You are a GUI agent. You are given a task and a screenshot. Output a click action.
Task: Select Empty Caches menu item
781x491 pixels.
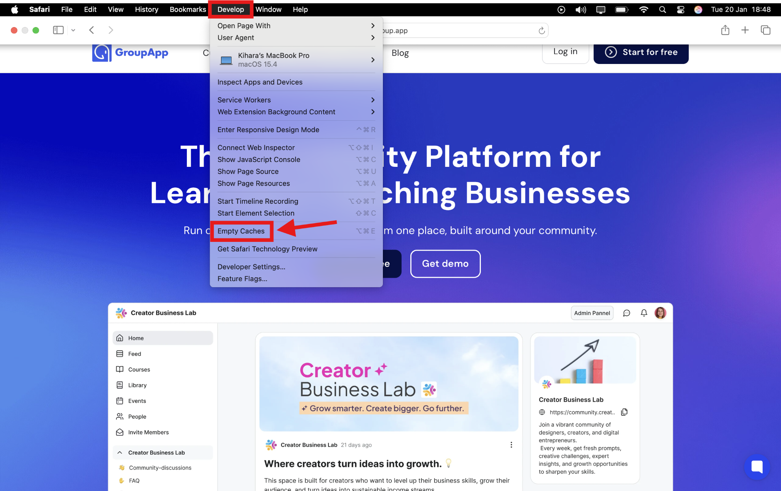tap(241, 231)
